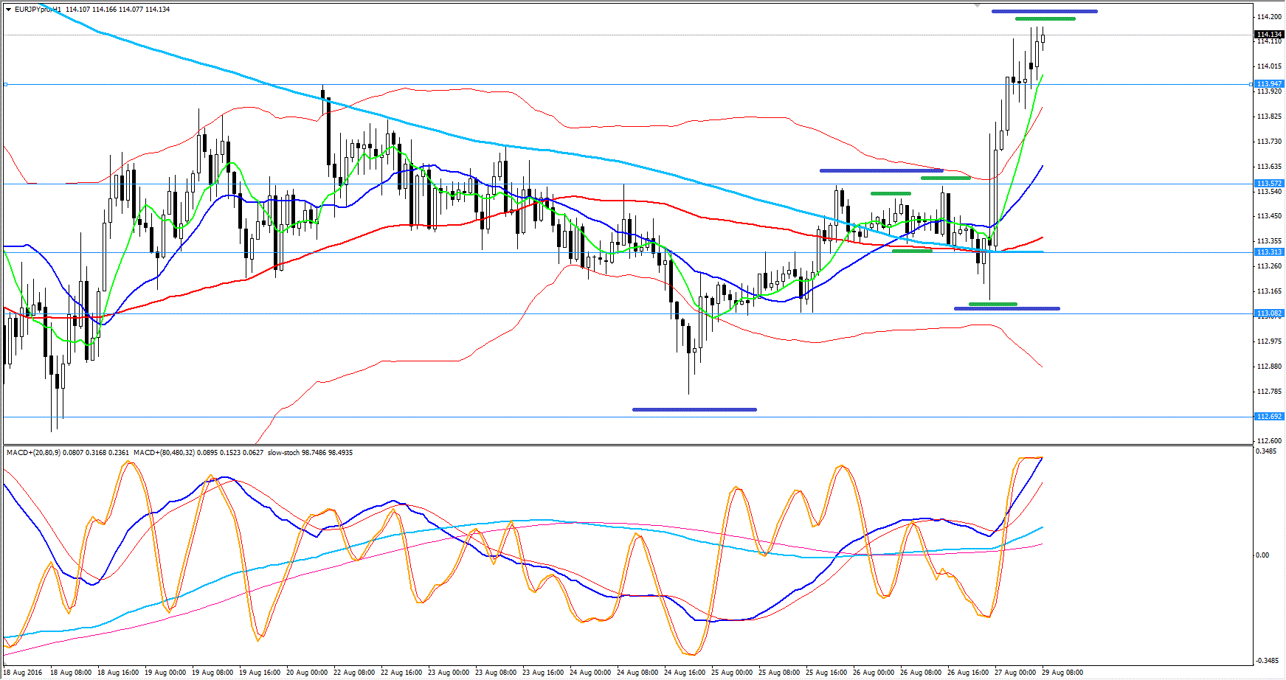Click the left square handle of 113.947 line
Viewport: 1286px width, 680px height.
pyautogui.click(x=5, y=85)
